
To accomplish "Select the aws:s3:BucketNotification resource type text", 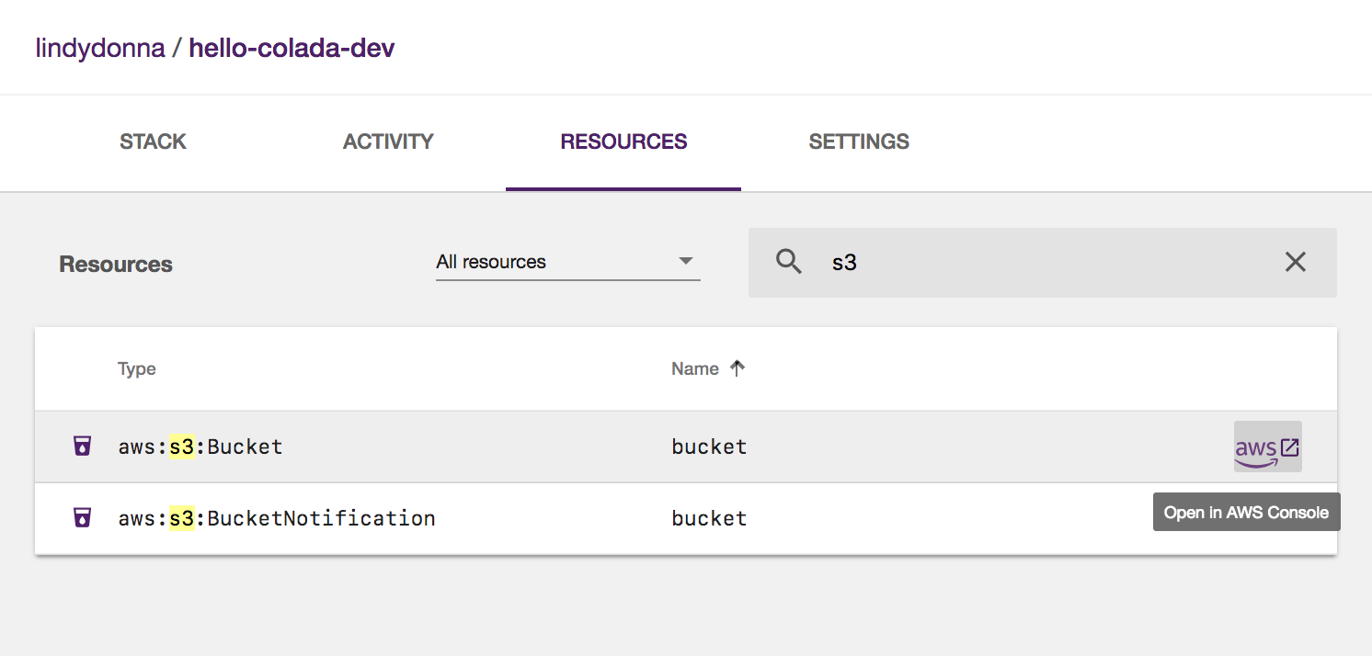I will tap(277, 518).
